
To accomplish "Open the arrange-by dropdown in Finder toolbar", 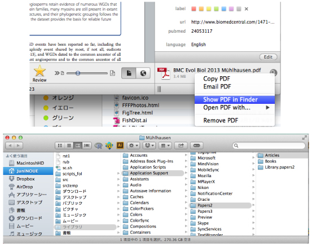I will point(165,146).
